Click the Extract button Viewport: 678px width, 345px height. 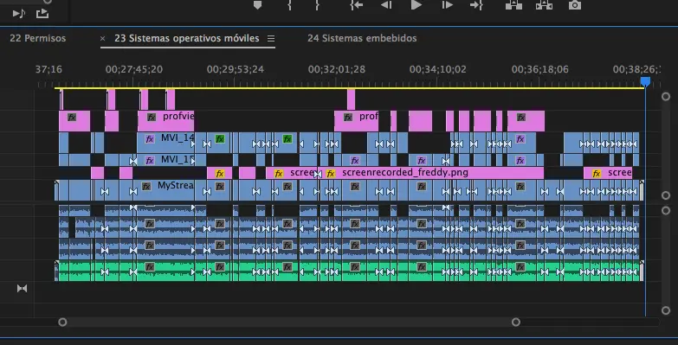(544, 4)
